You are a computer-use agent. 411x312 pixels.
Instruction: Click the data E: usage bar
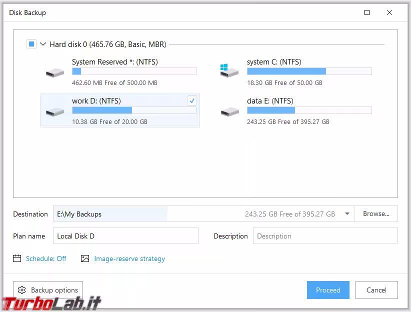pyautogui.click(x=309, y=110)
